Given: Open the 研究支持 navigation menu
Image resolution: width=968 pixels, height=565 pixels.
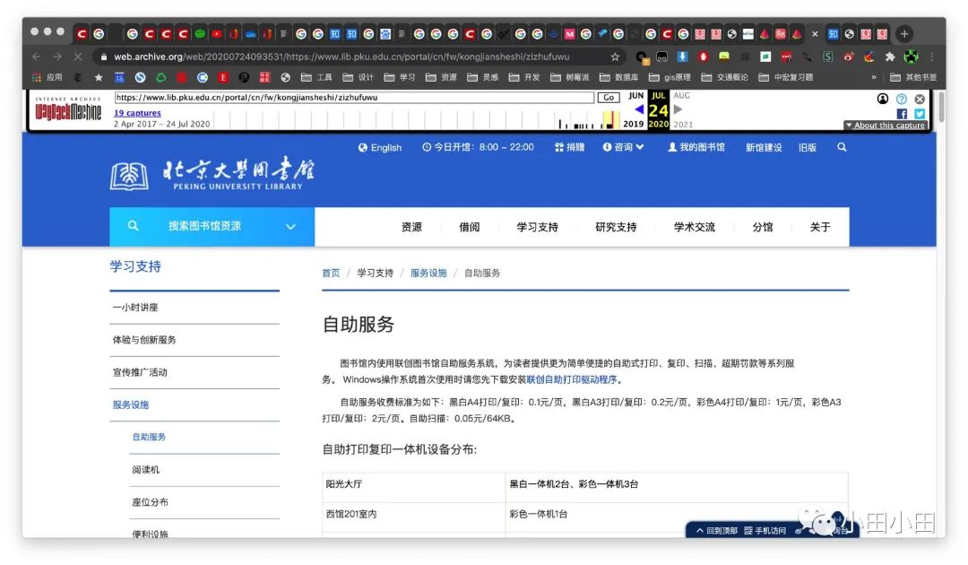Looking at the screenshot, I should 616,227.
